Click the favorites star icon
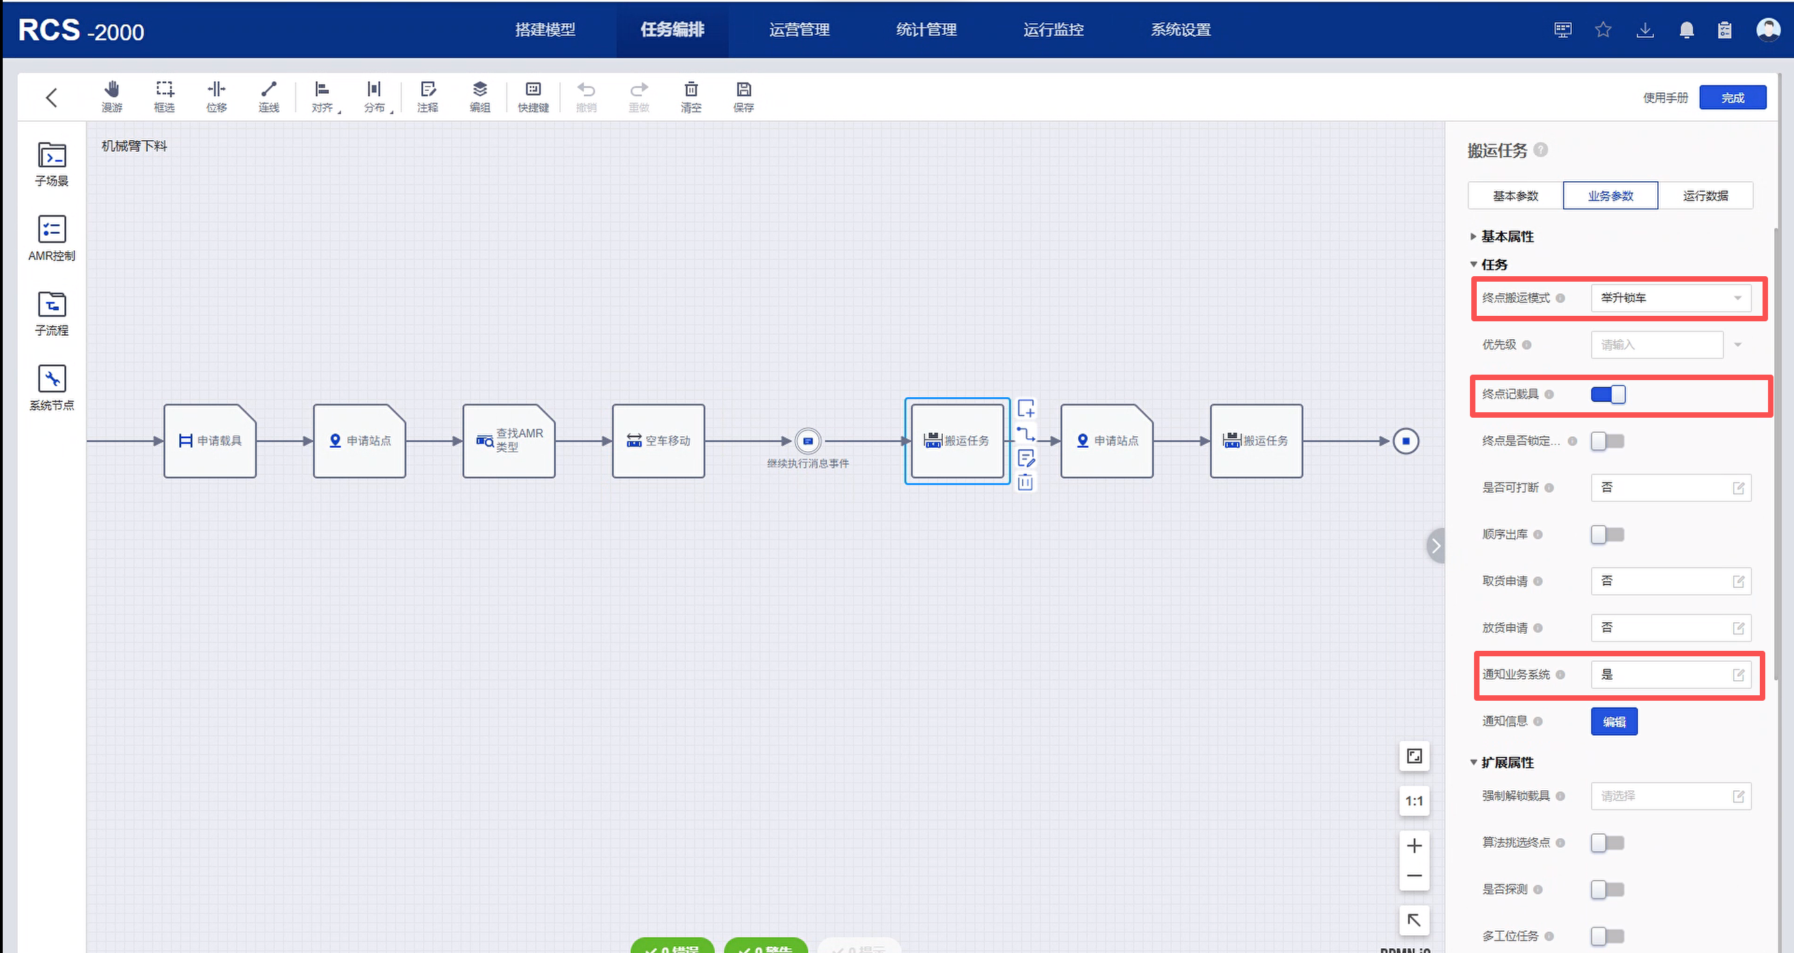The width and height of the screenshot is (1794, 953). pos(1603,30)
